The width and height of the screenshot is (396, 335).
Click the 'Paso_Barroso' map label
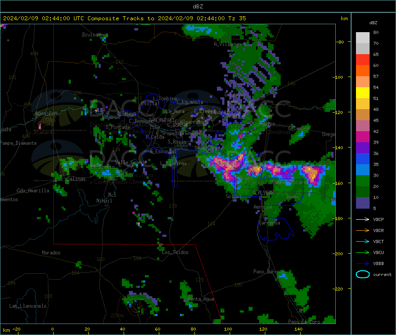coord(269,272)
